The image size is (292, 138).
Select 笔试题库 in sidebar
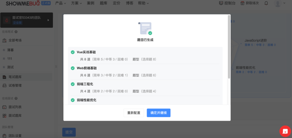[26, 77]
